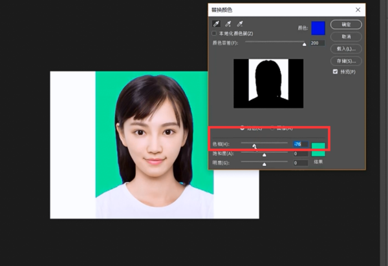Toggle the 预览 preview checkbox
Viewport: 388px width, 266px height.
click(x=335, y=71)
